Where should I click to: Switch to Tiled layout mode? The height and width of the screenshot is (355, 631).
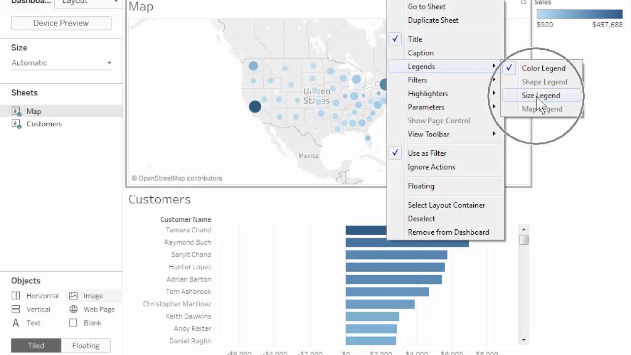coord(36,346)
